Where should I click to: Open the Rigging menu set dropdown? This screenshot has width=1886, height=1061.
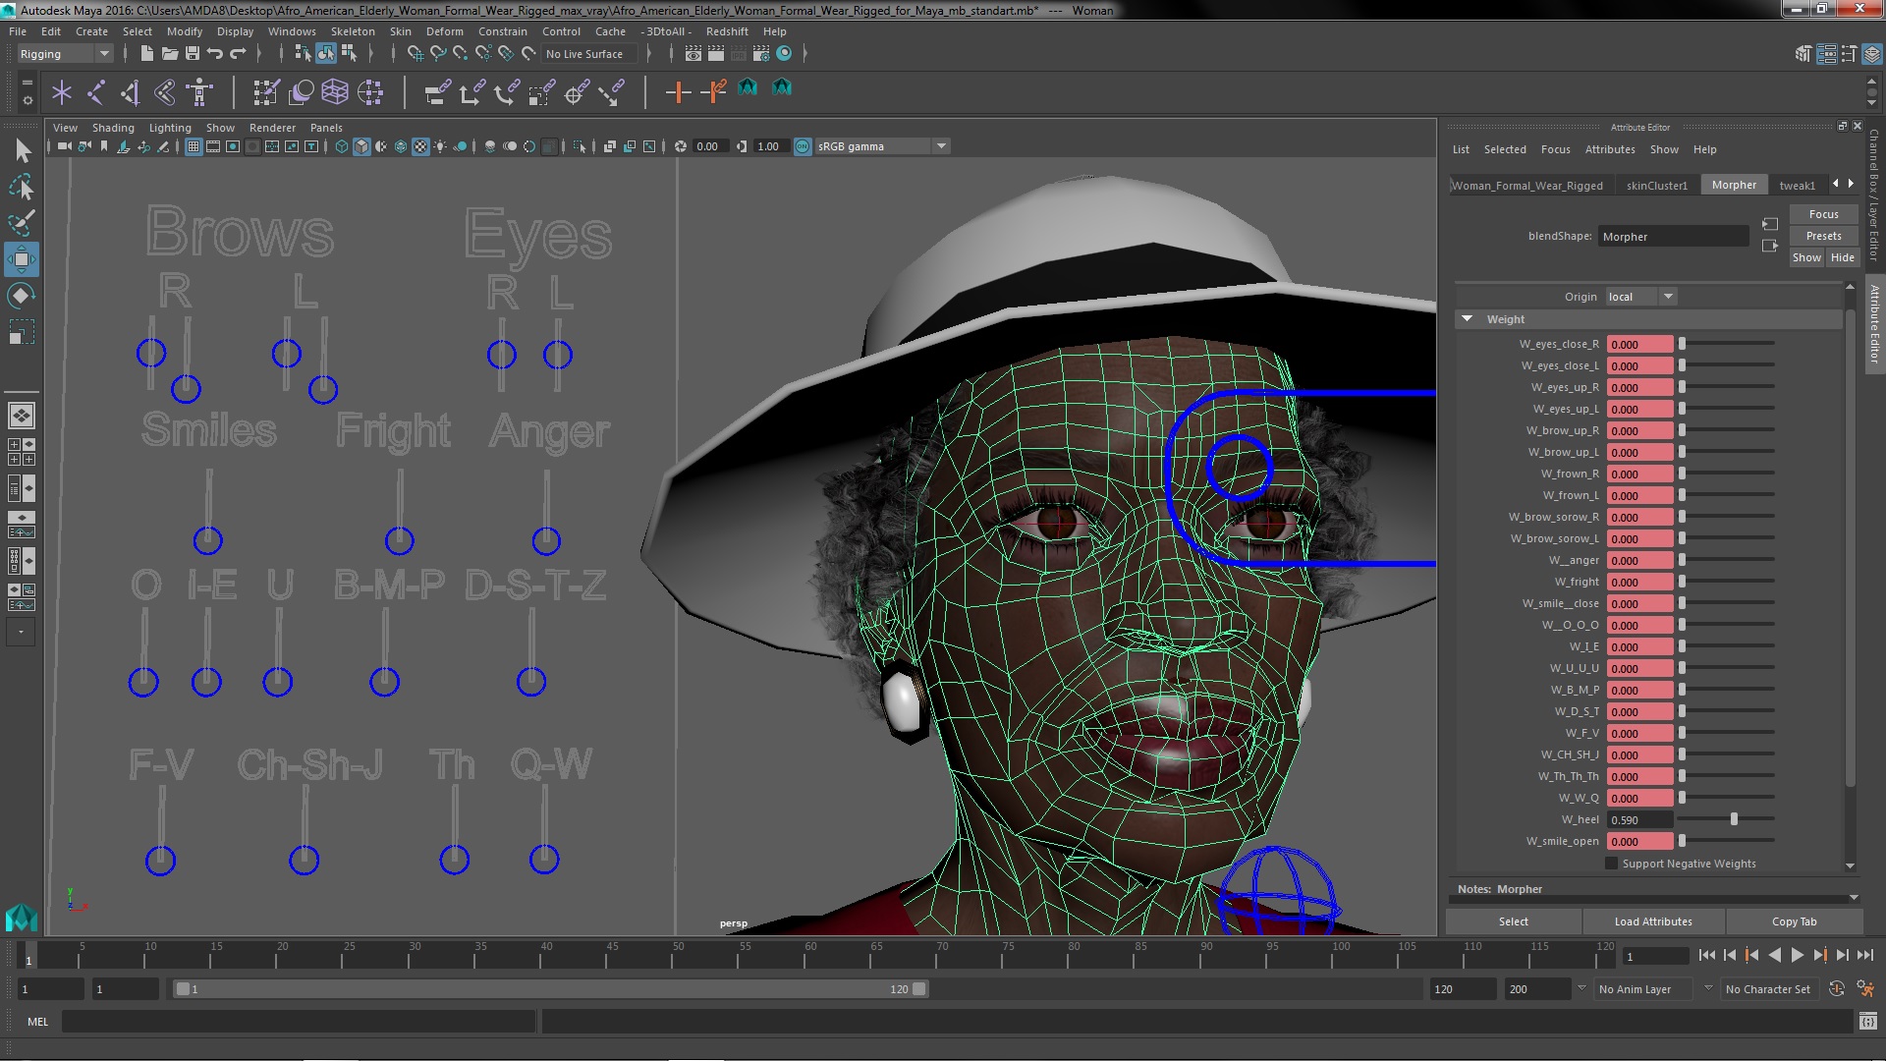64,54
